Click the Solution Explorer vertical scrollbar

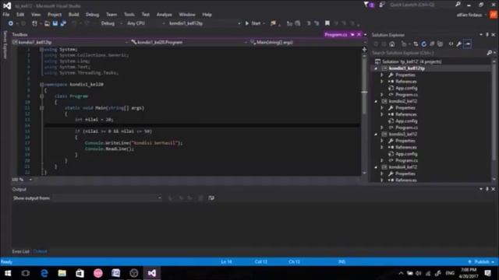(494, 121)
